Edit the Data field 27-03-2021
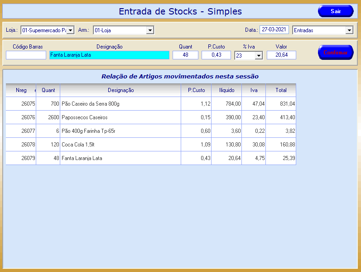The height and width of the screenshot is (272, 361). (x=274, y=30)
